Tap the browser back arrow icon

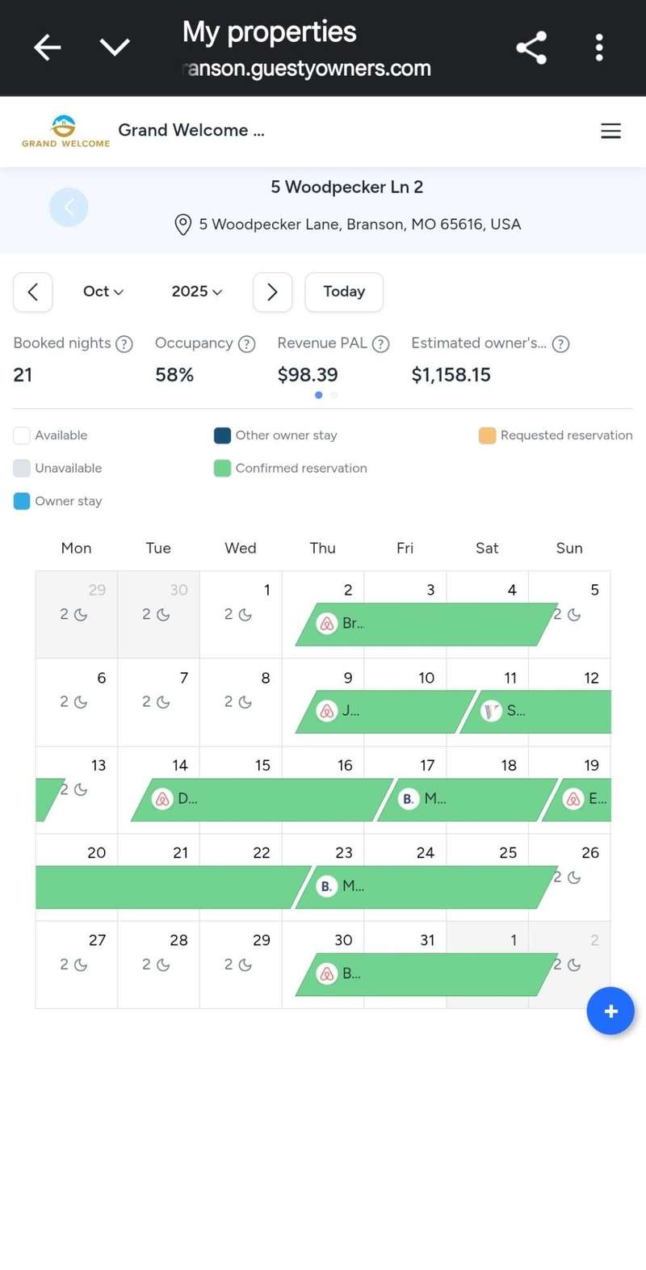pyautogui.click(x=47, y=48)
